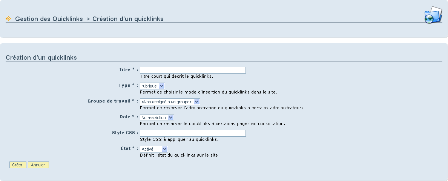The height and width of the screenshot is (181, 448).
Task: Click the 'Titre *' field label
Action: click(128, 69)
